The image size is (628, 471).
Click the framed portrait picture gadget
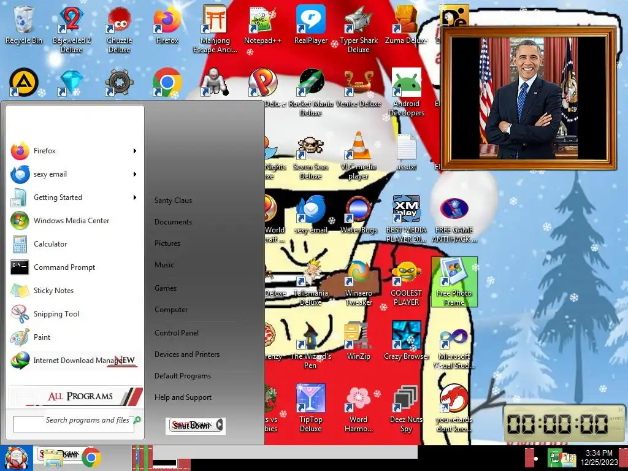528,99
